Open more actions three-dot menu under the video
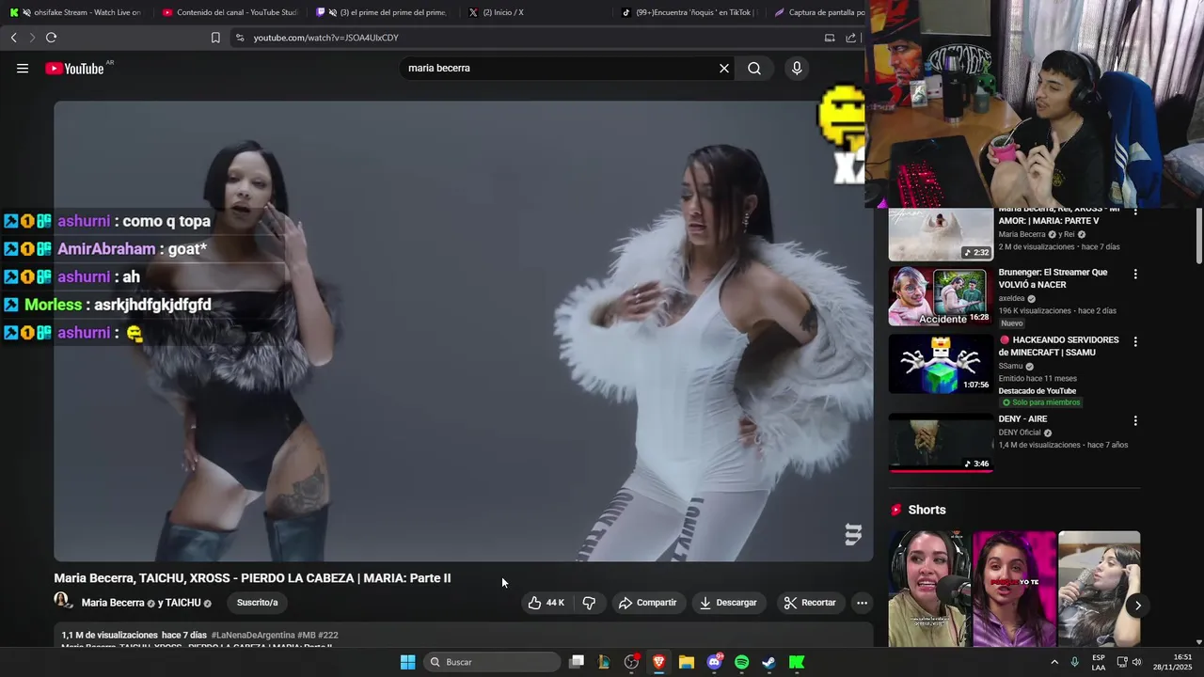 [862, 603]
